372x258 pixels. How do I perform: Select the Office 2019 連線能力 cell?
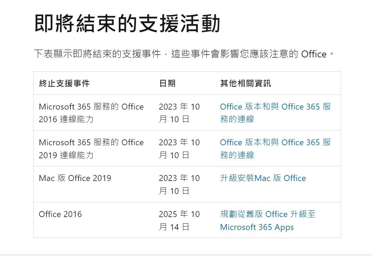coord(91,148)
